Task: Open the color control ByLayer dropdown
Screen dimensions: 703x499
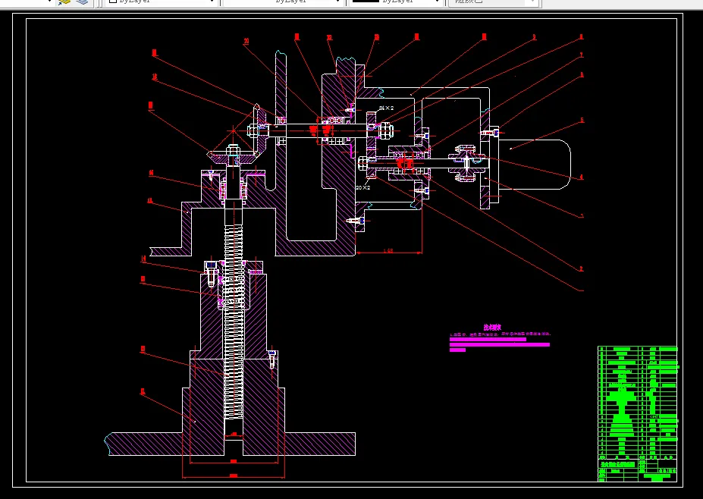Action: (x=161, y=2)
